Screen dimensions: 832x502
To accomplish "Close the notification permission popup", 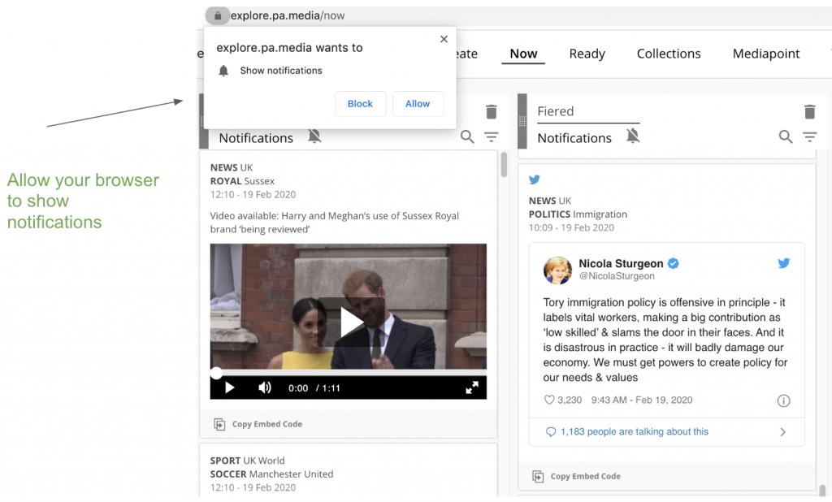I will (x=444, y=39).
